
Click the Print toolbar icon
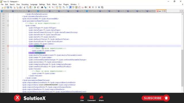pyautogui.click(x=20, y=7)
